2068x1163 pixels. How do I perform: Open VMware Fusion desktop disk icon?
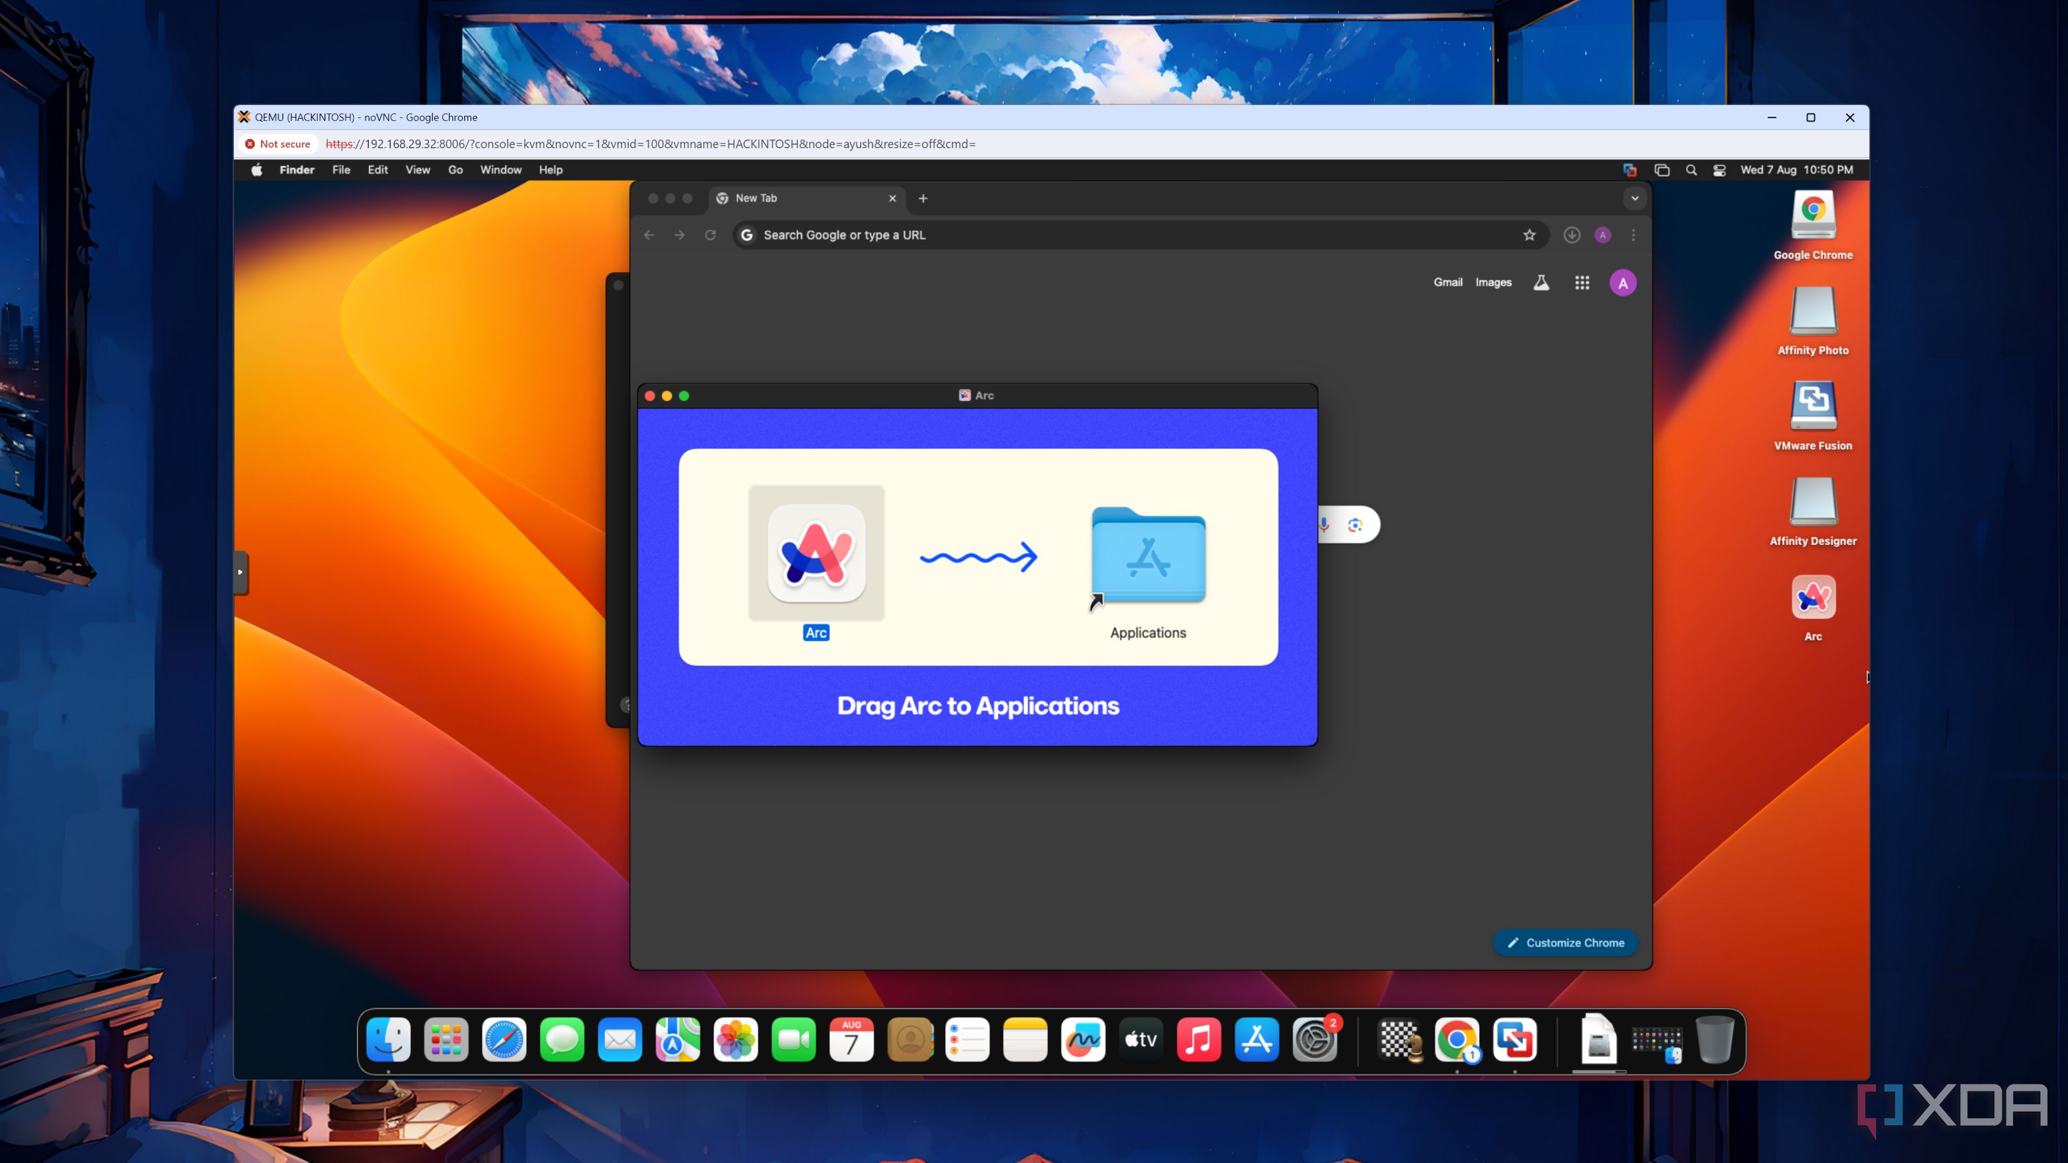(1813, 406)
